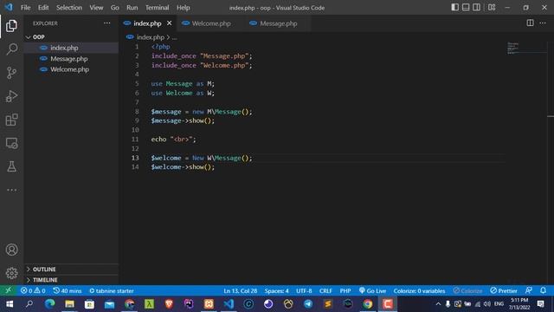Click index.php in the breadcrumb path
Viewport: 554px width, 312px height.
click(150, 37)
